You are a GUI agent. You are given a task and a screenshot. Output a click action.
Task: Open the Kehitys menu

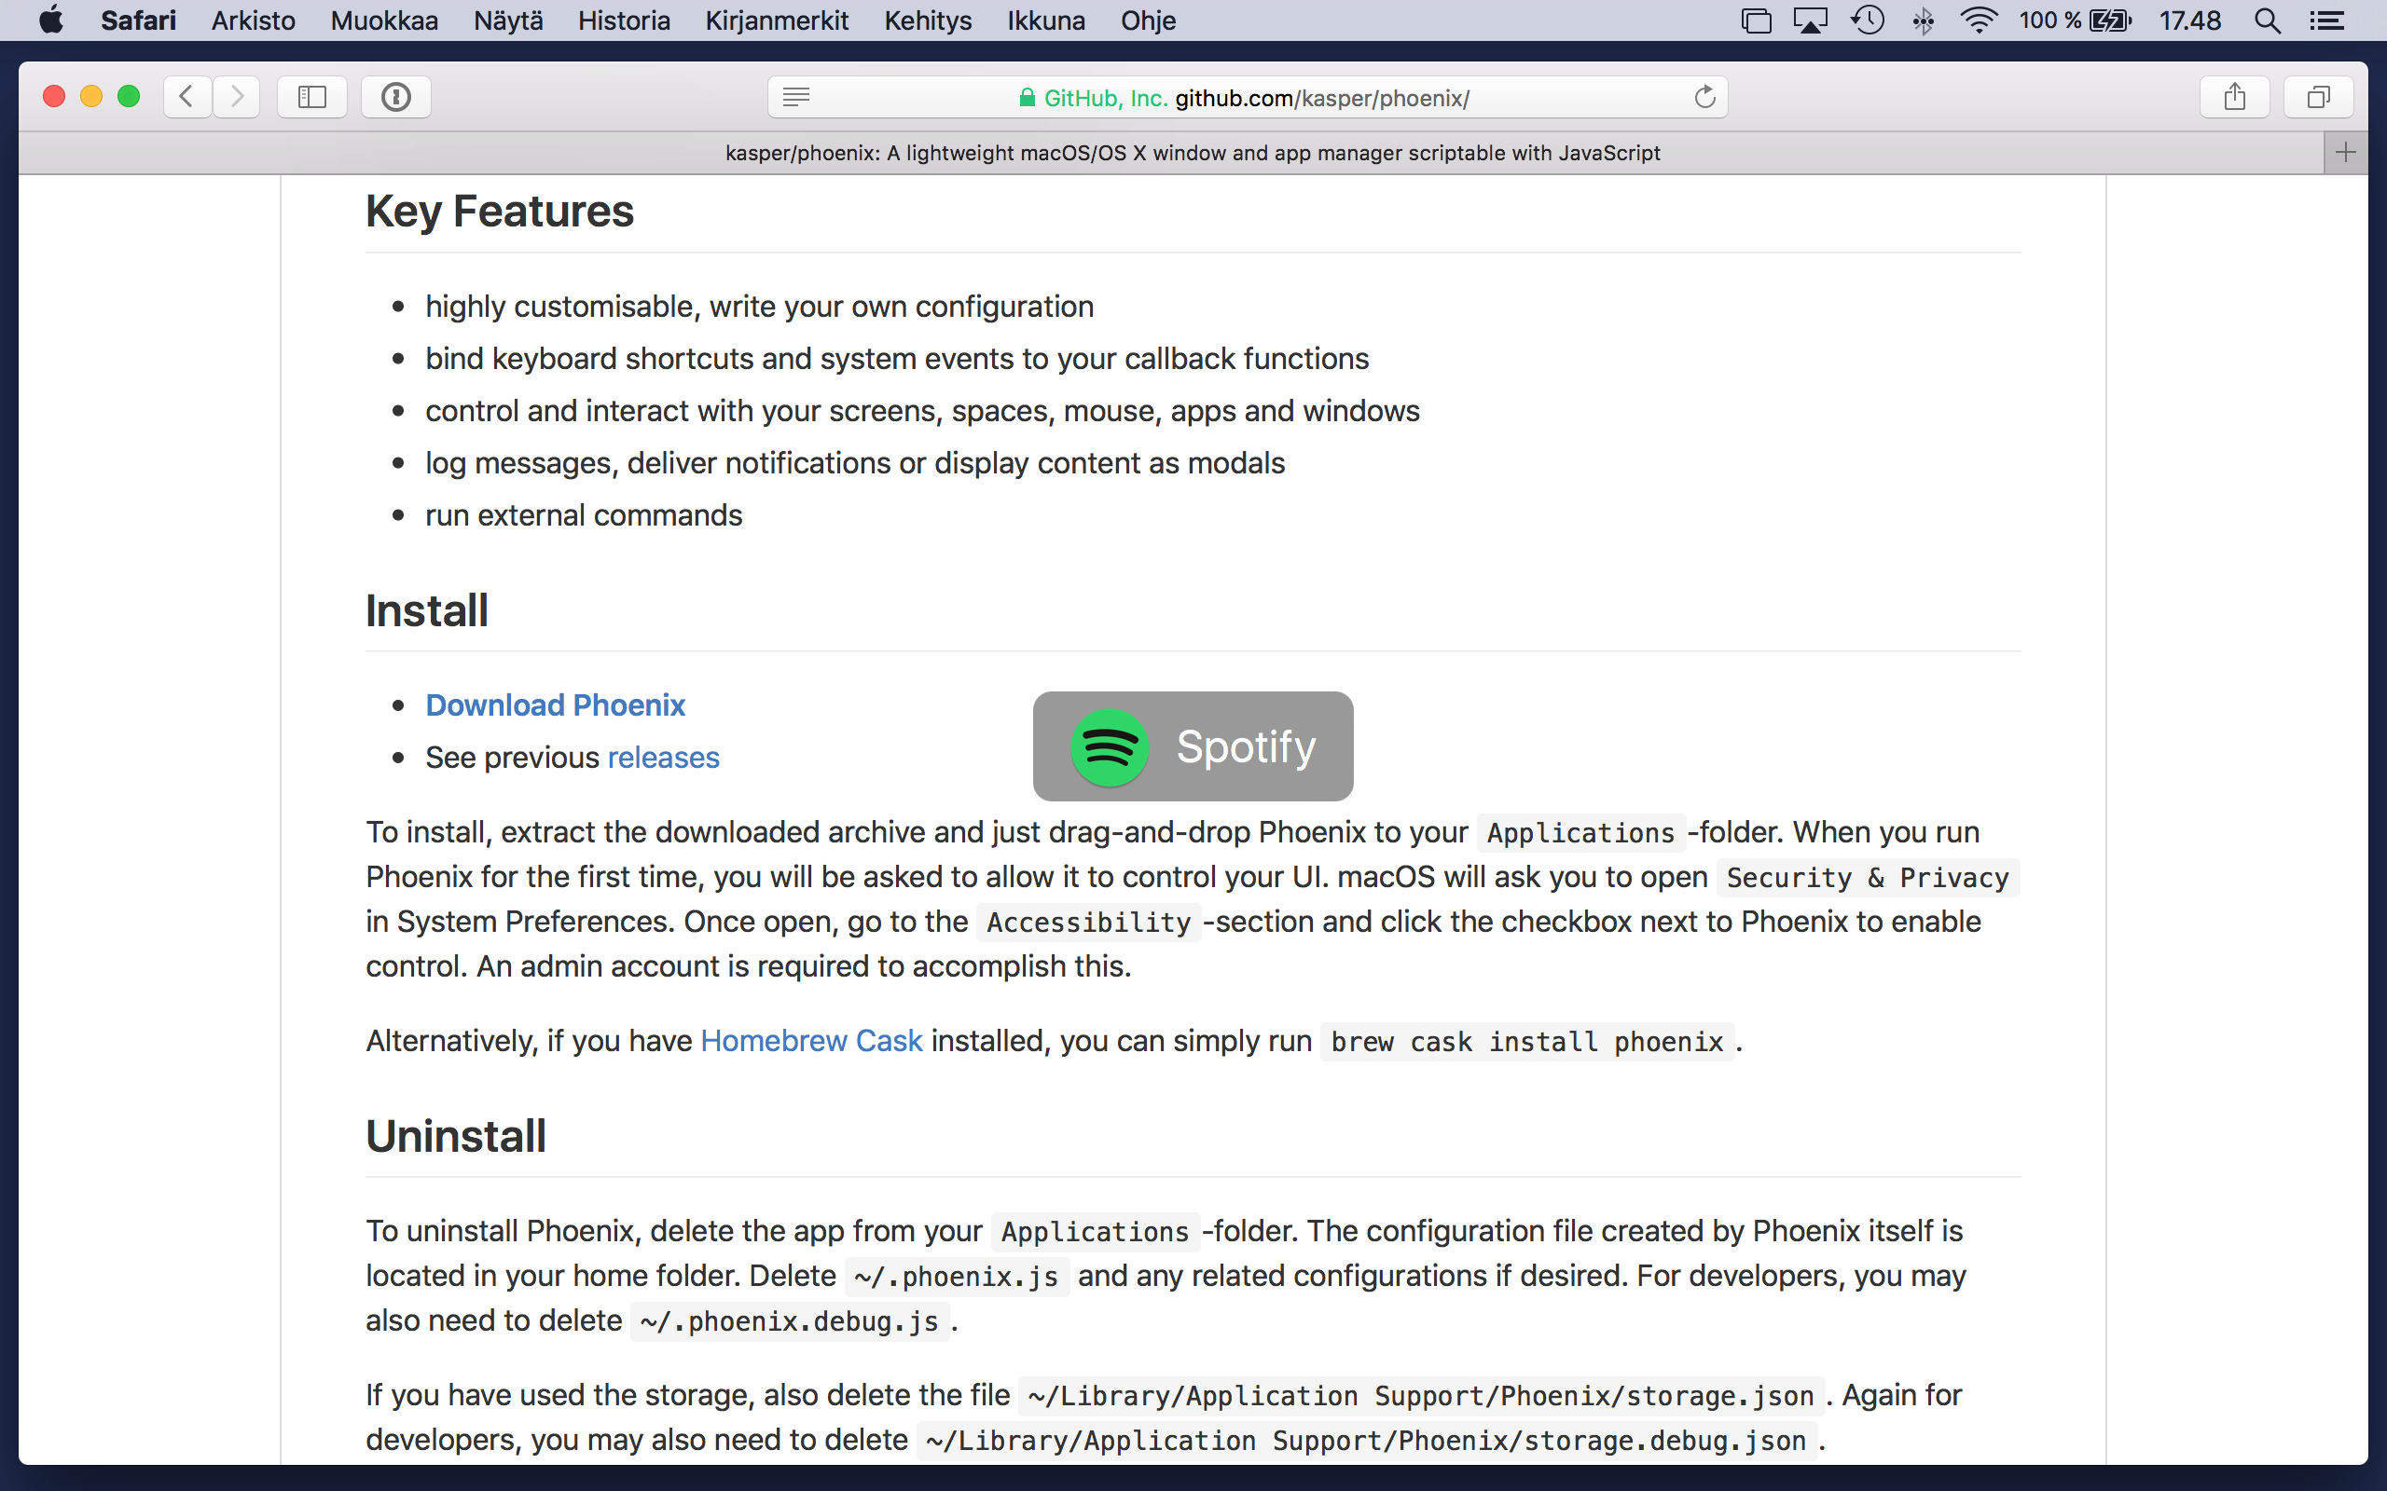point(927,20)
